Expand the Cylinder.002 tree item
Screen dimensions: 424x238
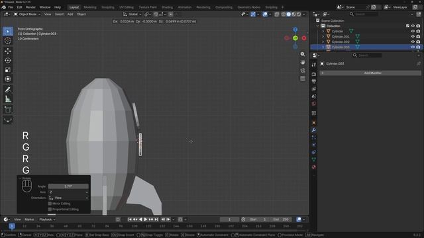point(323,42)
